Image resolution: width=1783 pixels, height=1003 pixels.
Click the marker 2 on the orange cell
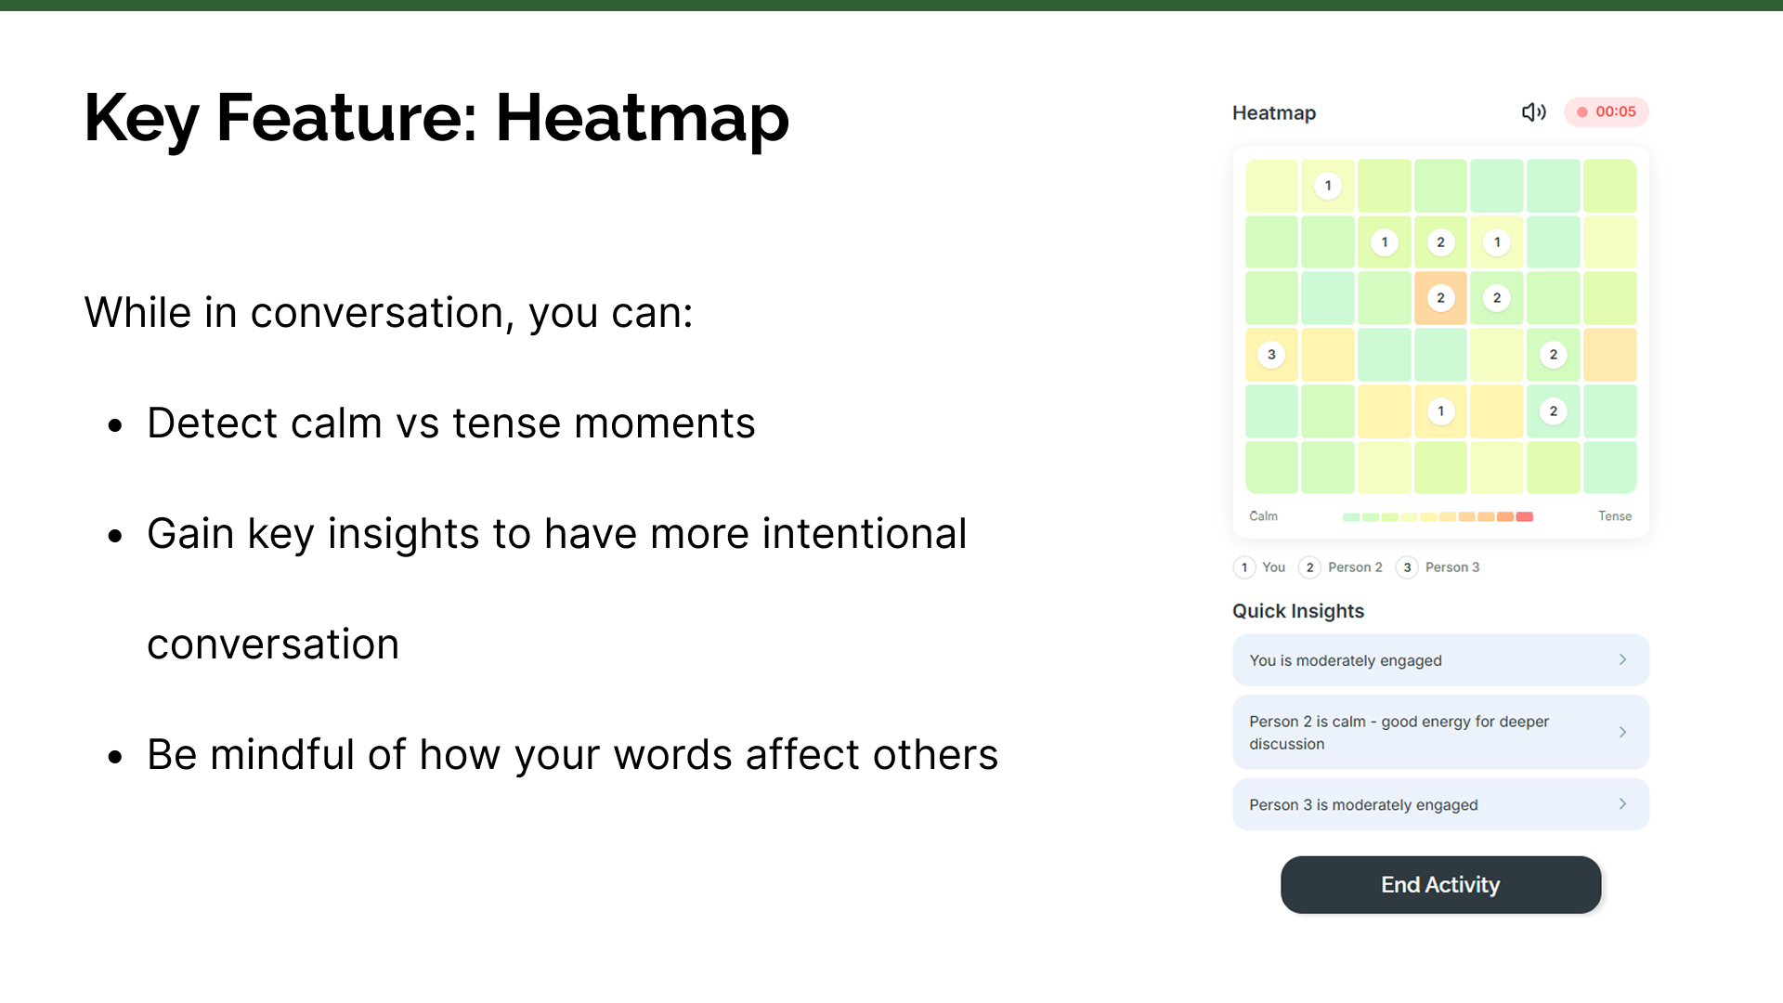pyautogui.click(x=1440, y=298)
